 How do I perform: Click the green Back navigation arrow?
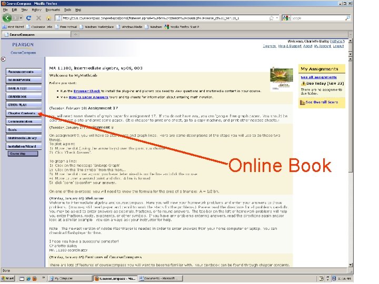[7, 18]
